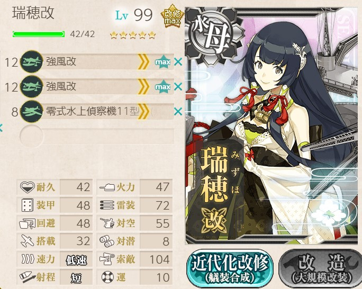Open the 近代化改修 modernization button
362x289 pixels.
230,268
